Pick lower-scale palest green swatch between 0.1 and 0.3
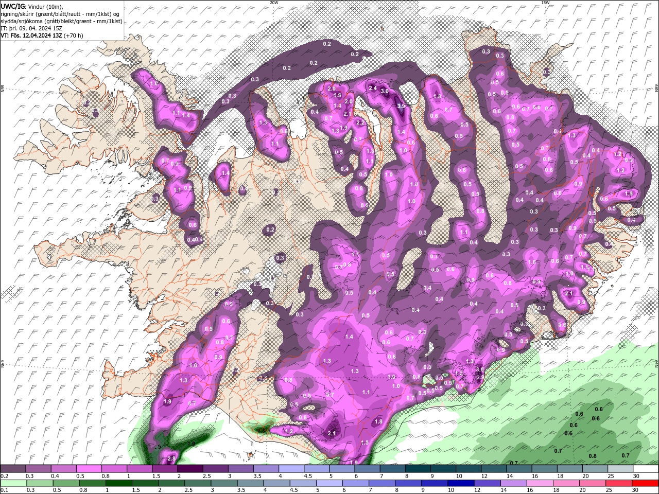 [13, 483]
